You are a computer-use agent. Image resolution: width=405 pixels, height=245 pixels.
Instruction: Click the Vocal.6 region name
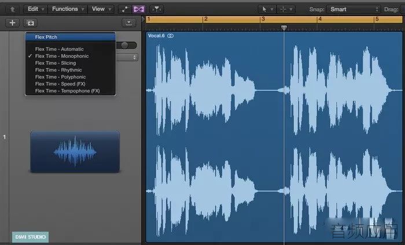coord(156,36)
